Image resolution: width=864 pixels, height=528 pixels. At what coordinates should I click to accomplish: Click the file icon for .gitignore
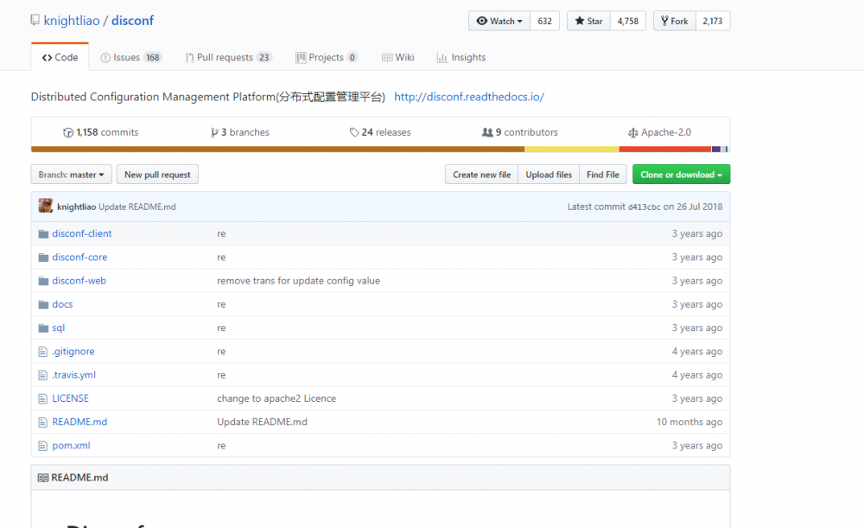[43, 352]
